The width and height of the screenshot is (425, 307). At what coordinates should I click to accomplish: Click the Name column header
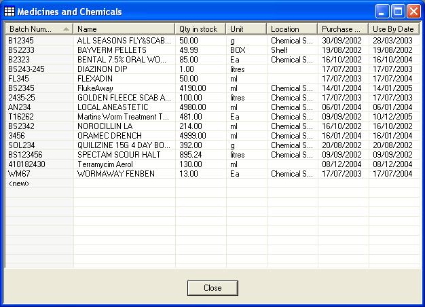pyautogui.click(x=124, y=29)
